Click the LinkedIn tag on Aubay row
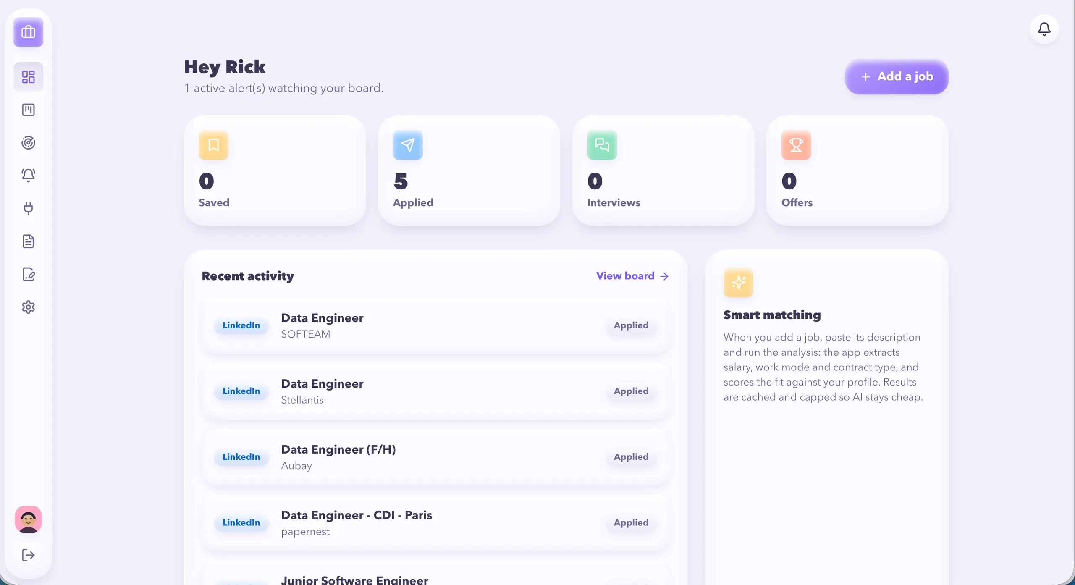This screenshot has width=1075, height=585. (x=241, y=457)
